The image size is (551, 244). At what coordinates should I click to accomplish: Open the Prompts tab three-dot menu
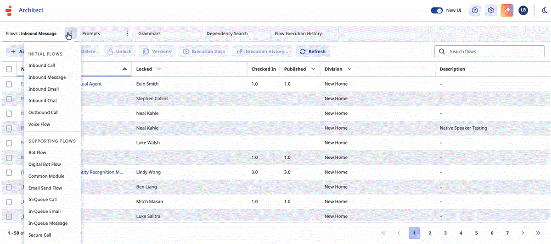[127, 33]
